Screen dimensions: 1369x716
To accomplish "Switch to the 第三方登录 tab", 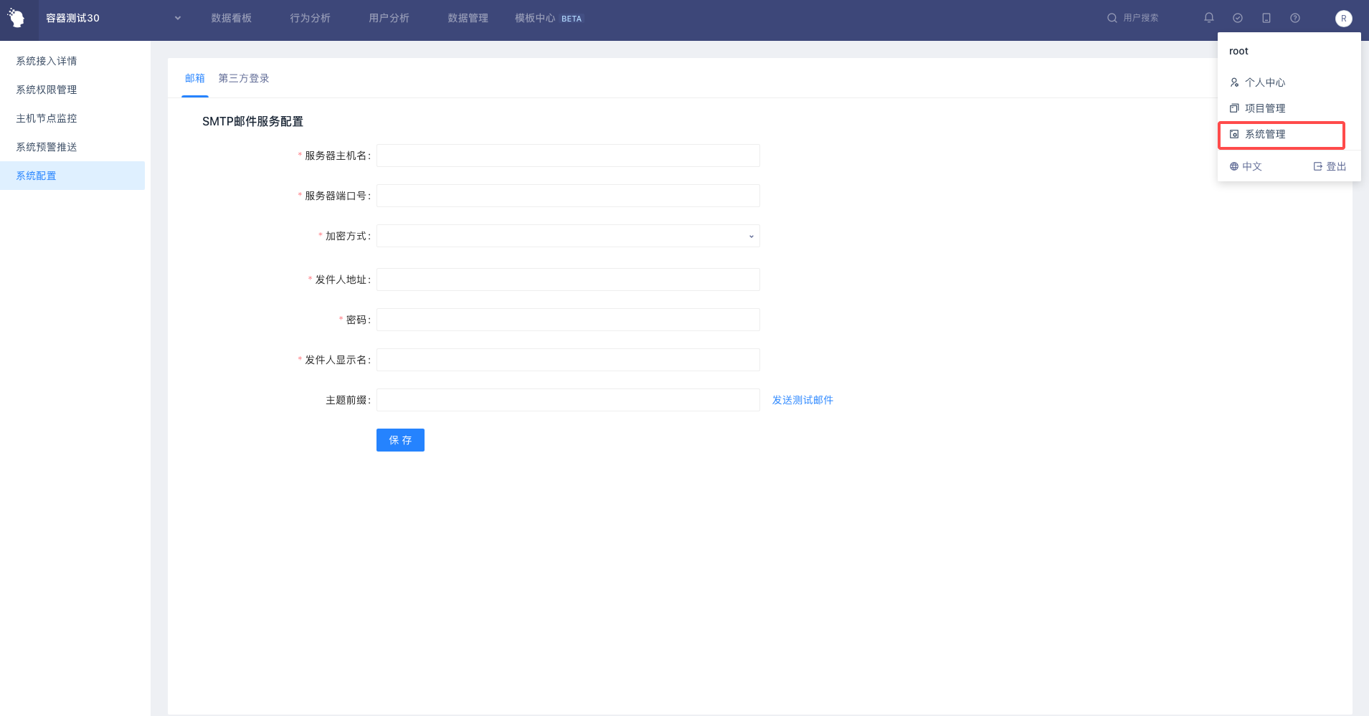I will pos(244,78).
